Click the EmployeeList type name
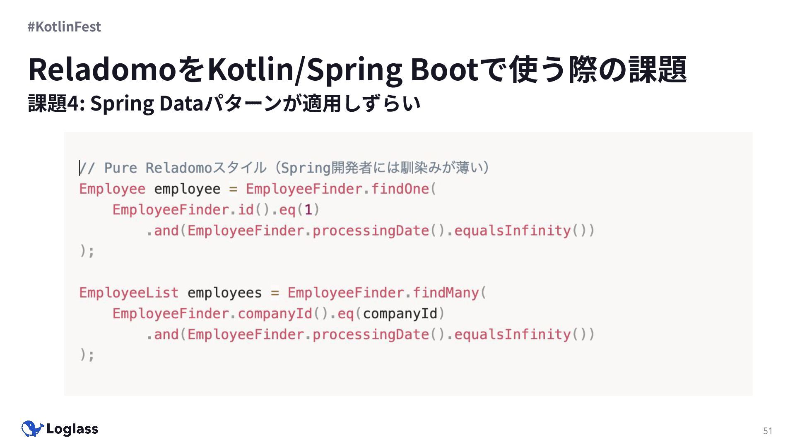This screenshot has width=795, height=447. (128, 293)
